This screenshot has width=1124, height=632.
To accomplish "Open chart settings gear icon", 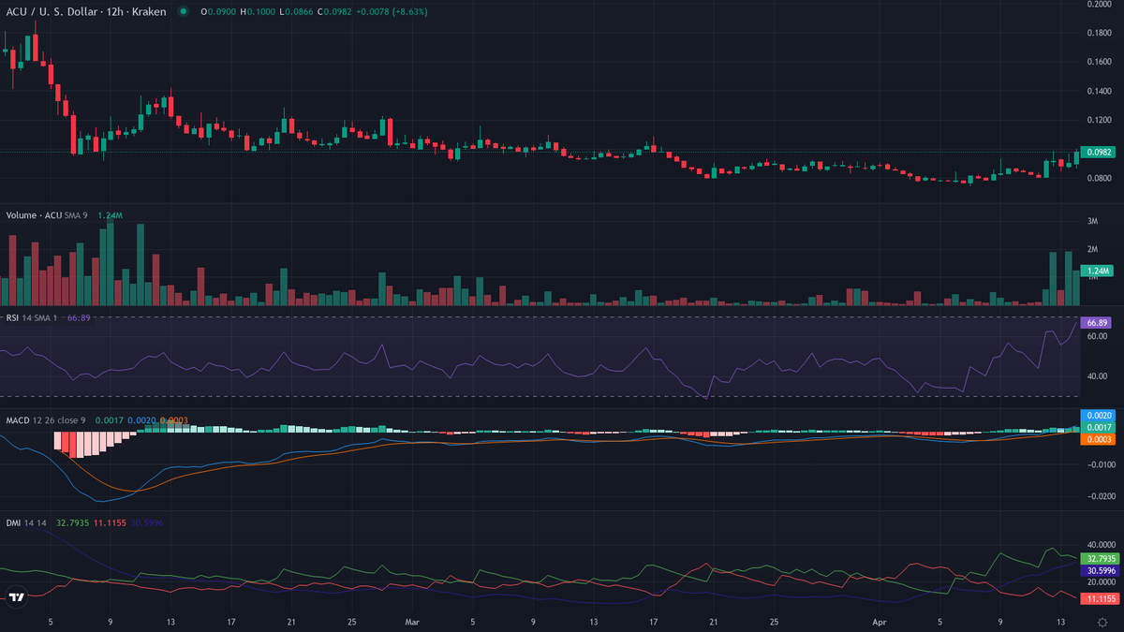I will pos(1102,622).
